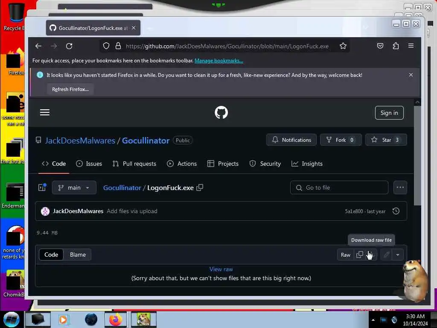Open the Windows Start orb
This screenshot has height=328, width=437.
point(11,319)
